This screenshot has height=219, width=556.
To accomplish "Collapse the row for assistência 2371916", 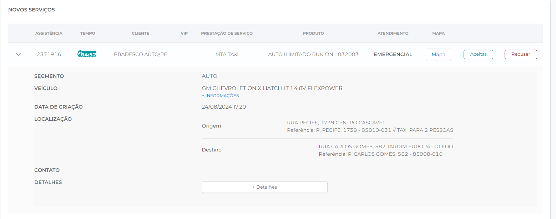I will tap(19, 54).
